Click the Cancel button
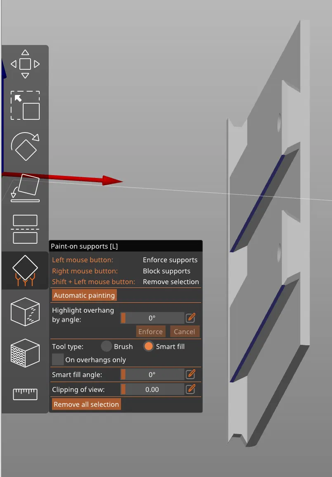Image resolution: width=332 pixels, height=477 pixels. click(185, 332)
